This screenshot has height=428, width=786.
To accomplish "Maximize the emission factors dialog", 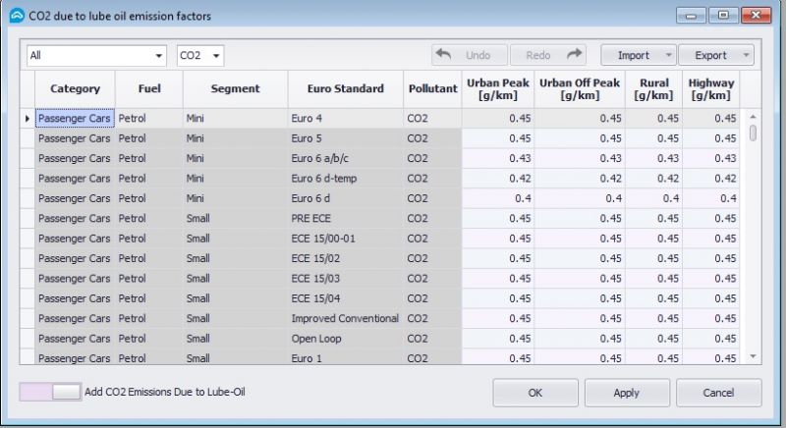I will coord(723,16).
